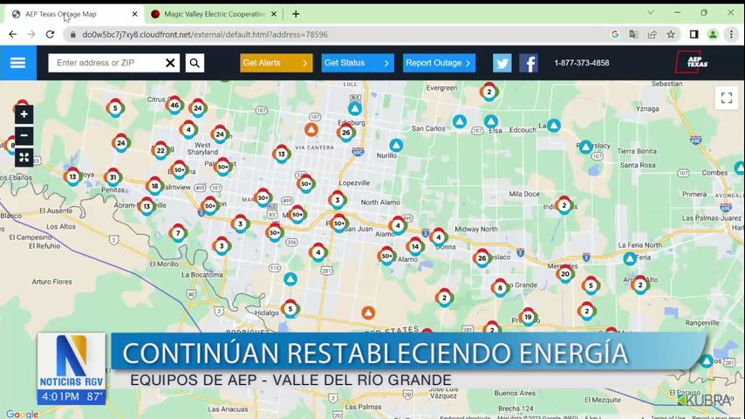
Task: Click the 1-877-373-4858 phone number
Action: point(581,63)
